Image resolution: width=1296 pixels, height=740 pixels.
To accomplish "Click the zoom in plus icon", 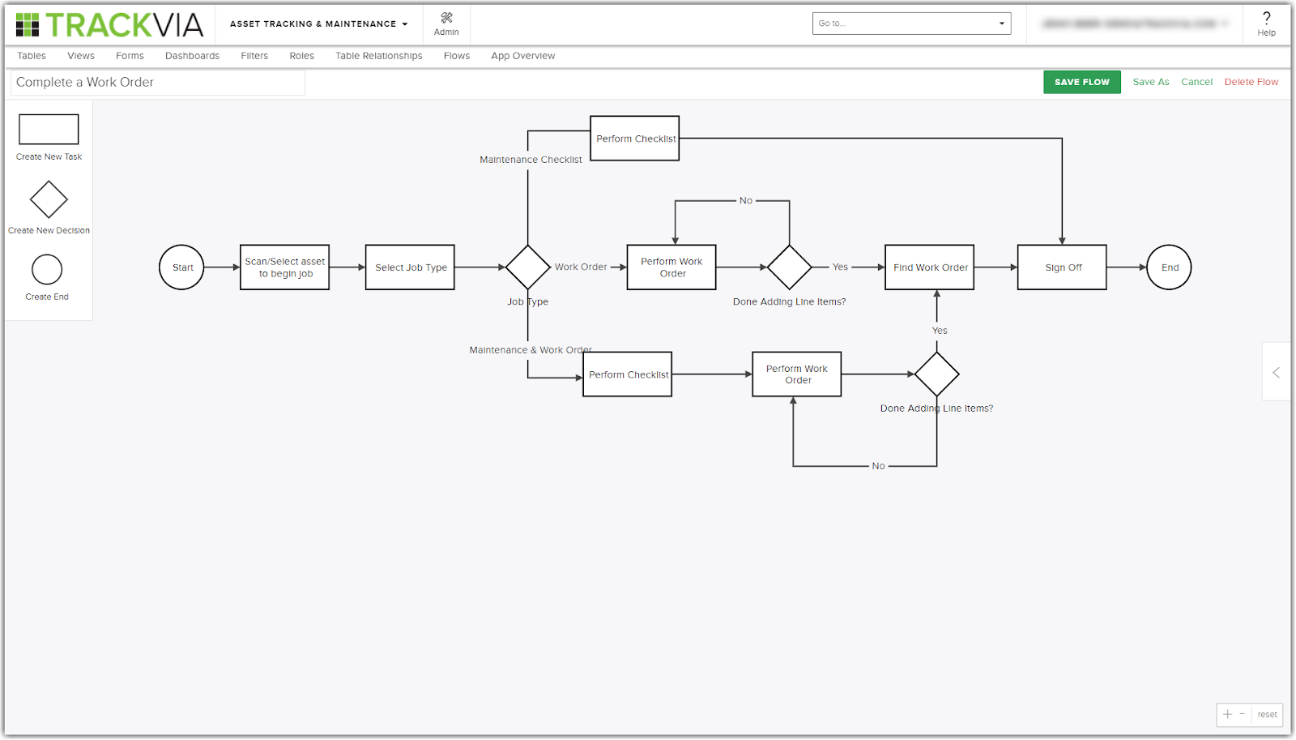I will pos(1228,714).
